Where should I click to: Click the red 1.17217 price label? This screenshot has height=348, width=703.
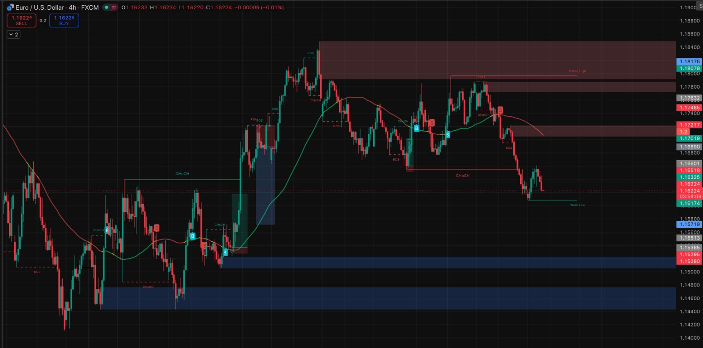coord(689,125)
